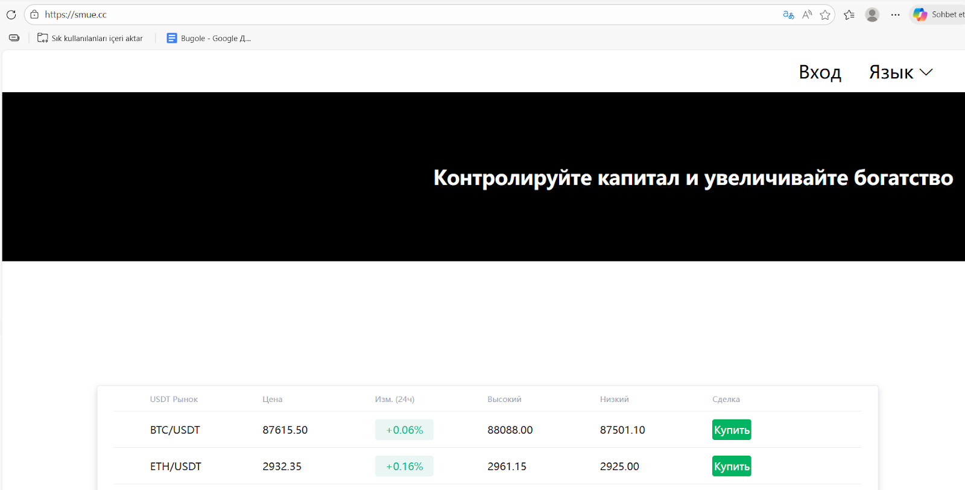Open Bugole Google Docs bookmark
The width and height of the screenshot is (965, 490).
pyautogui.click(x=209, y=38)
